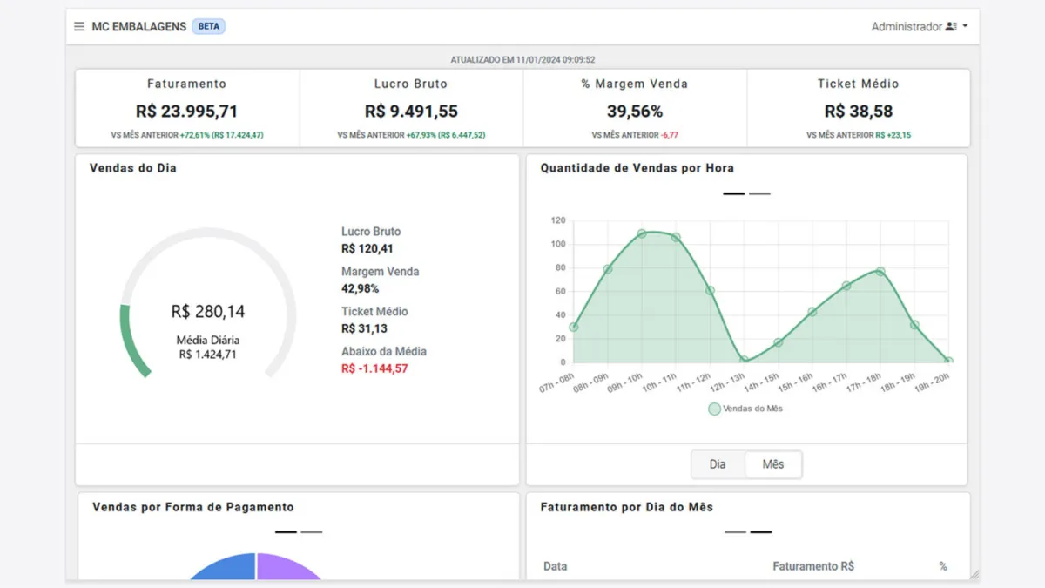Click the Quantidade de Vendas por Hora title
Screen dimensions: 1045x588
coord(637,168)
